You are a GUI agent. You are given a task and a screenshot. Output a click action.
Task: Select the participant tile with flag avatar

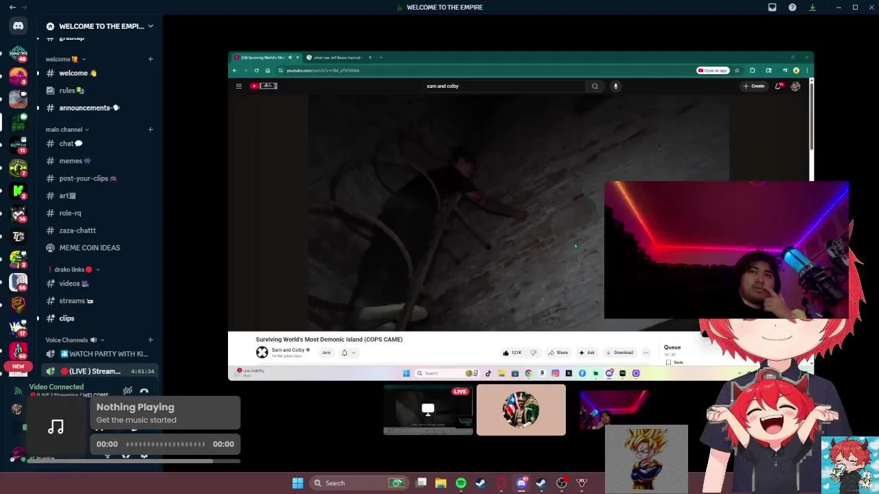[521, 410]
